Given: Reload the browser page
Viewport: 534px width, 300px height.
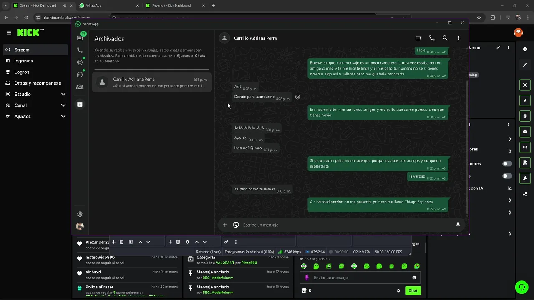Looking at the screenshot, I should pos(26,17).
